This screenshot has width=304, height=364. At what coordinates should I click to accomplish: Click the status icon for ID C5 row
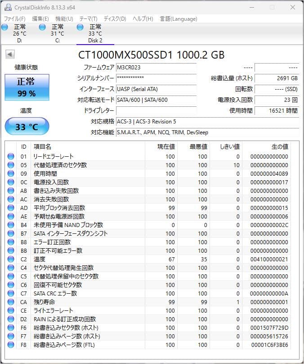tap(11, 276)
